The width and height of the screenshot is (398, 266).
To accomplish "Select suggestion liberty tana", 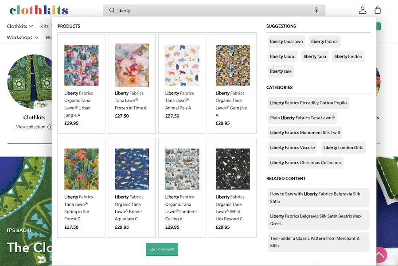I will [x=315, y=57].
